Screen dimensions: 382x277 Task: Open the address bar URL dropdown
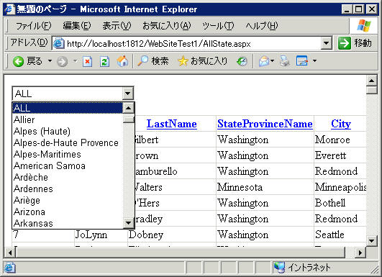pyautogui.click(x=326, y=44)
